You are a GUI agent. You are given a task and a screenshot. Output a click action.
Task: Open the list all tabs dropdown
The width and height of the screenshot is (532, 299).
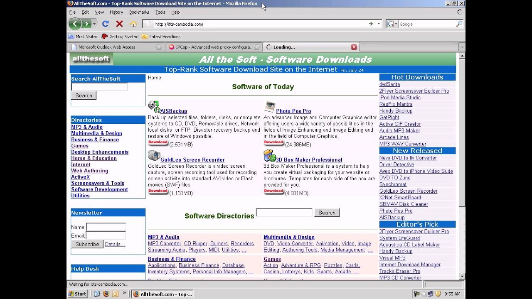(x=461, y=47)
